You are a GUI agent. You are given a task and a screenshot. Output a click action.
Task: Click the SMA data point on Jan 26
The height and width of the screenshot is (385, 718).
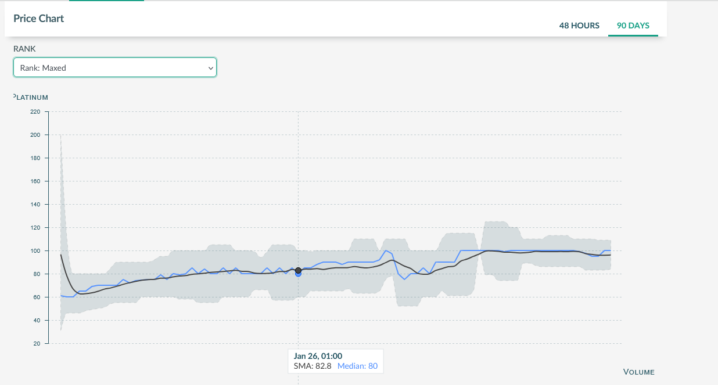point(298,270)
